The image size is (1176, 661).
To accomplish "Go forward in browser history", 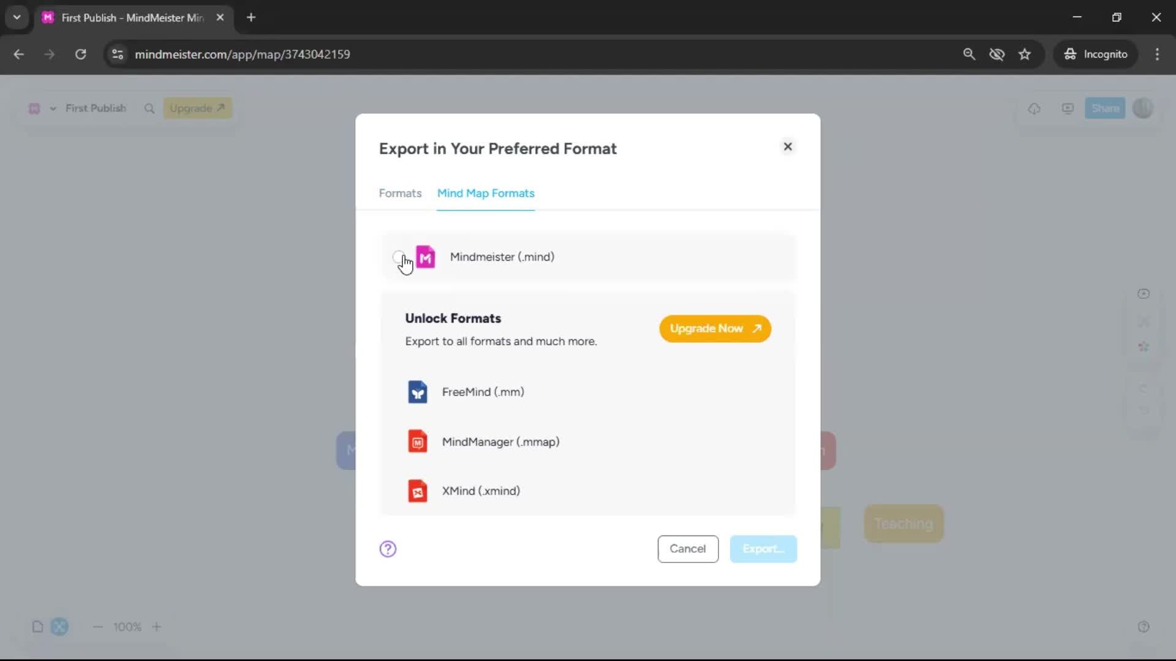I will (50, 54).
